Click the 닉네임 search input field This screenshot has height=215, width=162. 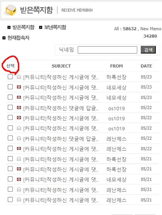[x=107, y=50]
